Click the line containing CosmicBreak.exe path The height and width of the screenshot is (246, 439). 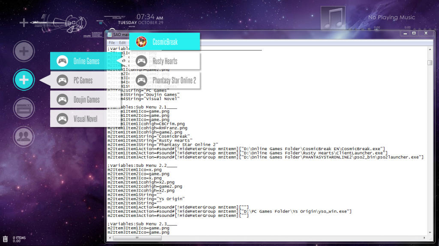[247, 149]
